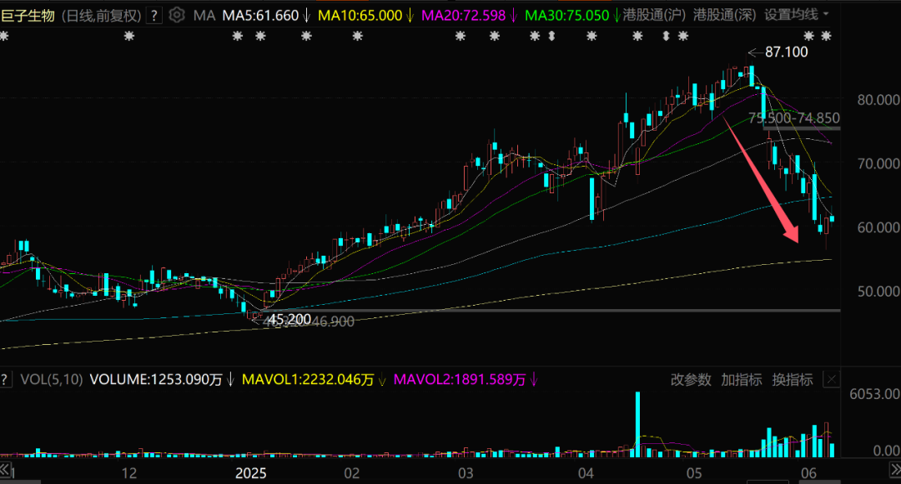The height and width of the screenshot is (484, 901).
Task: Expand the 设置均线 dropdown
Action: pos(797,15)
